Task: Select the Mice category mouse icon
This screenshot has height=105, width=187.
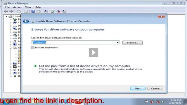Action: [x=15, y=41]
